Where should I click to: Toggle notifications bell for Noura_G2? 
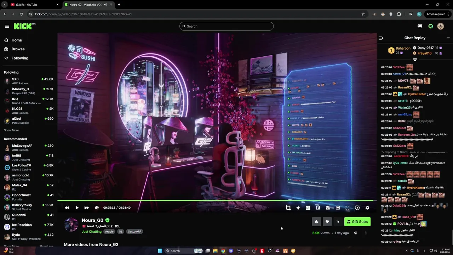316,222
